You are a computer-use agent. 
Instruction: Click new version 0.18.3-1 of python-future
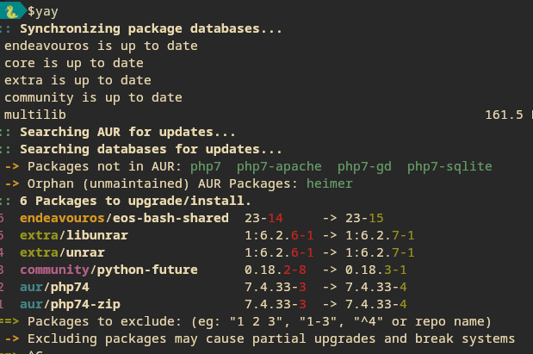[x=376, y=270]
